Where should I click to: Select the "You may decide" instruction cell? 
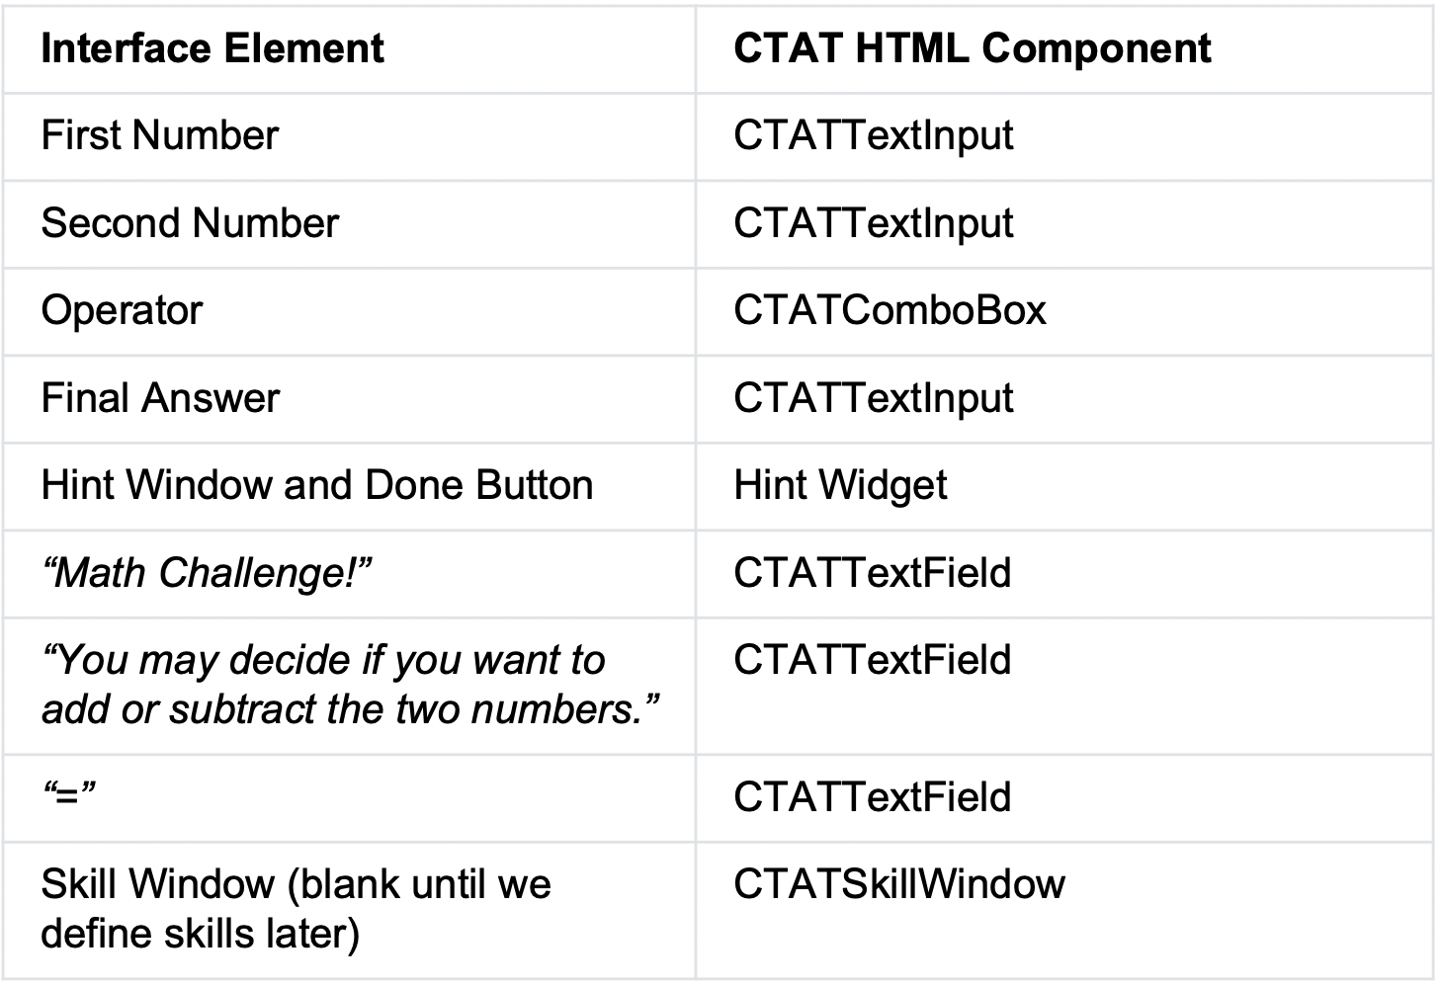pos(350,685)
